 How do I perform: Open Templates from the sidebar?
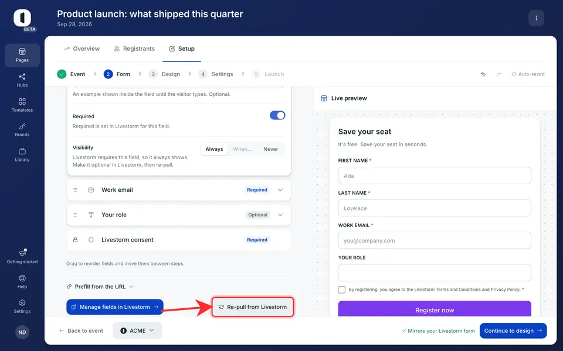point(22,105)
